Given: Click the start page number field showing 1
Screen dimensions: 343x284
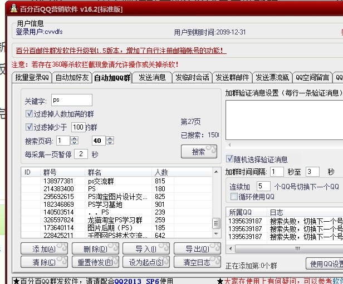Looking at the screenshot, I should point(63,141).
